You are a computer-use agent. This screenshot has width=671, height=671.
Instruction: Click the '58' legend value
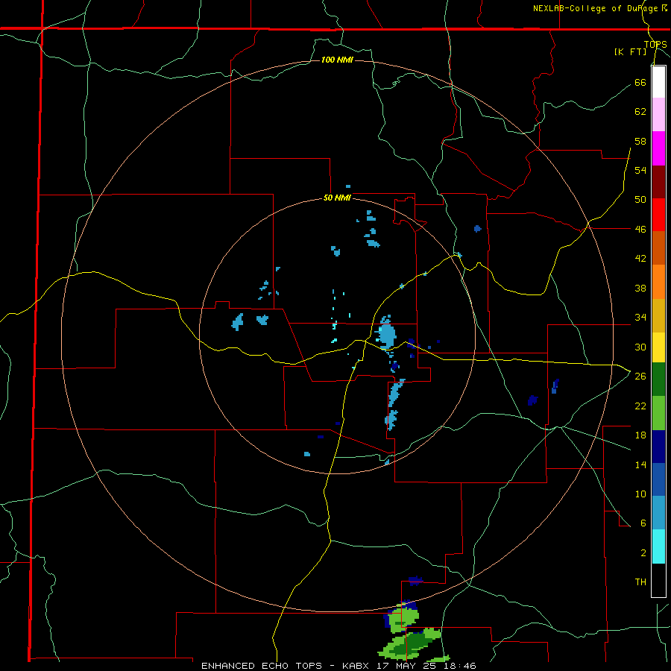(x=640, y=141)
